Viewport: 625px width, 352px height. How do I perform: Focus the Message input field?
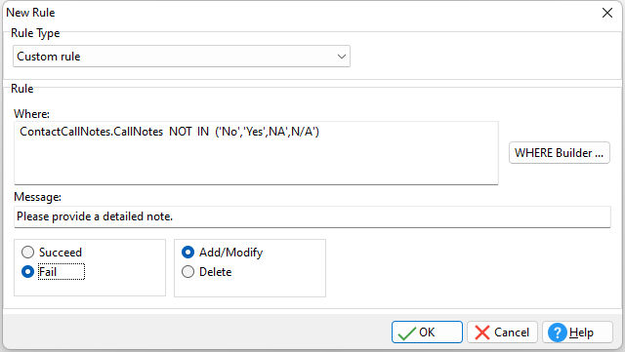click(x=312, y=216)
